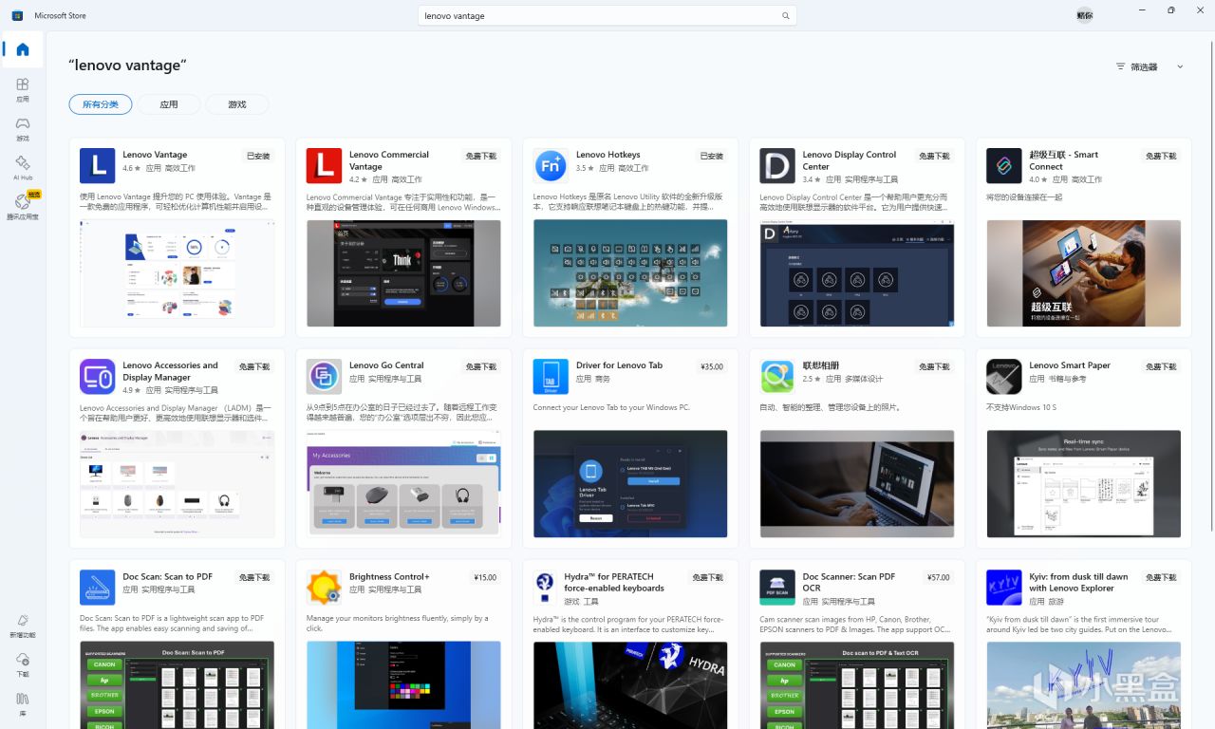
Task: Click the Lenovo Hotkeys Fn icon
Action: (551, 166)
